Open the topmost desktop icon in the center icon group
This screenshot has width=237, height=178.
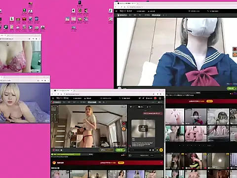pyautogui.click(x=79, y=4)
